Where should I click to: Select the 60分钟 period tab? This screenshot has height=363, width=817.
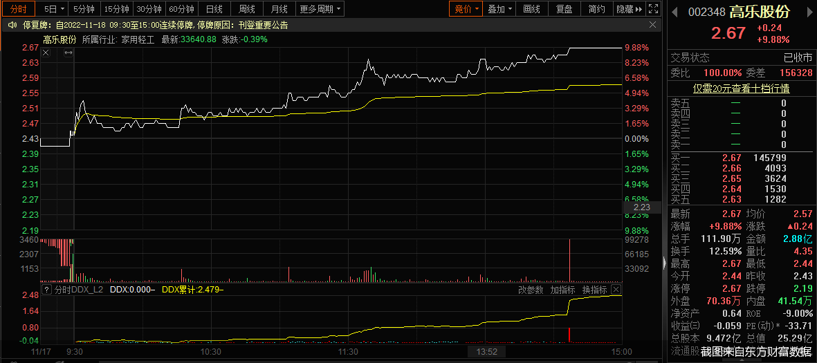pyautogui.click(x=181, y=9)
